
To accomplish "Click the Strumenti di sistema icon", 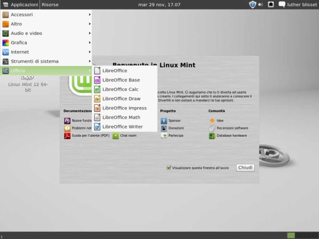I will [x=6, y=61].
